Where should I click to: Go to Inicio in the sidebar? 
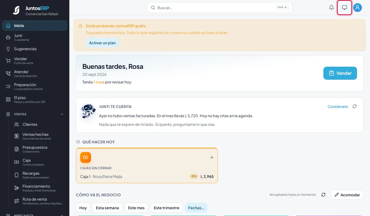pyautogui.click(x=35, y=26)
